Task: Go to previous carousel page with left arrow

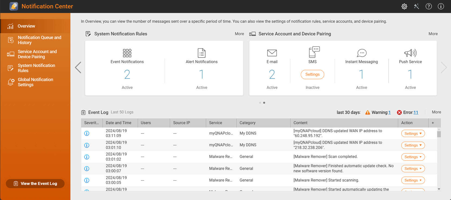Action: (78, 68)
